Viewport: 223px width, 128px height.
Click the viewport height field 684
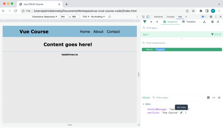click(x=75, y=17)
